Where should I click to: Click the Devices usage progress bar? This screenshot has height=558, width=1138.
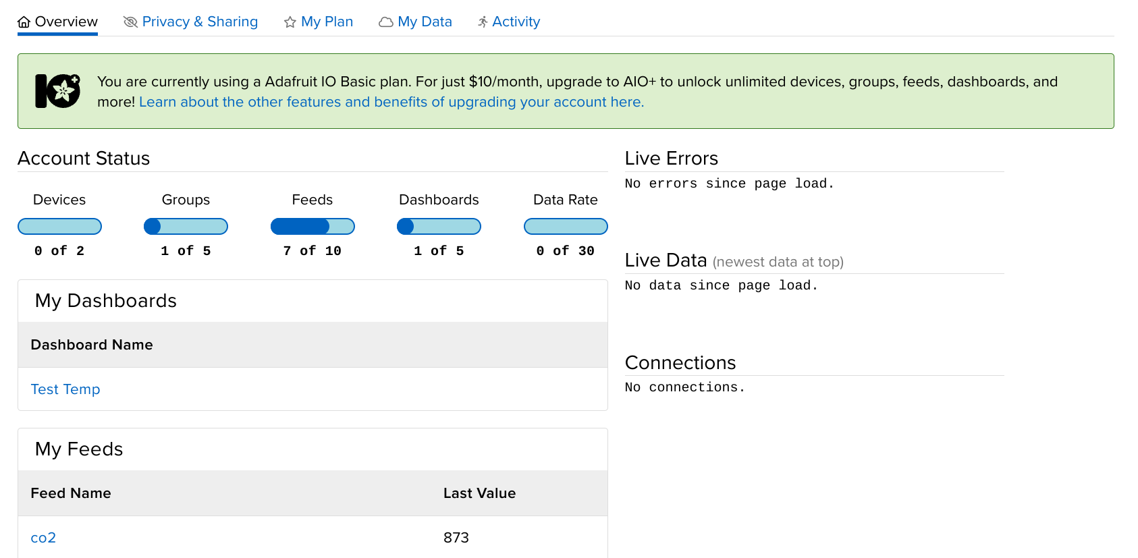click(59, 227)
